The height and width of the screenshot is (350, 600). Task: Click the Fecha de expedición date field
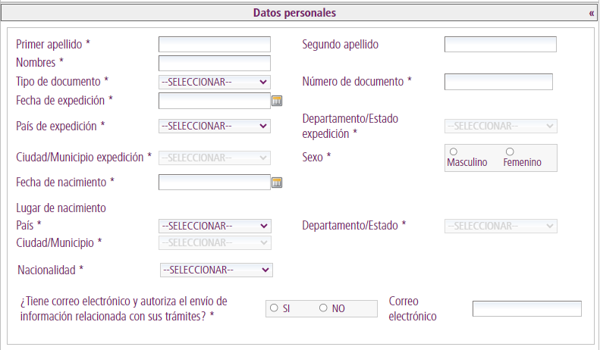tap(214, 101)
